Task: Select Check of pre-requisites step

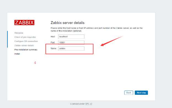Action: pyautogui.click(x=25, y=37)
